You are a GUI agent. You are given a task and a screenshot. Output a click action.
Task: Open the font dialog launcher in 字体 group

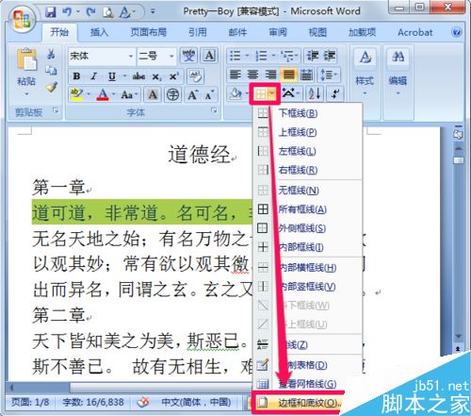214,110
